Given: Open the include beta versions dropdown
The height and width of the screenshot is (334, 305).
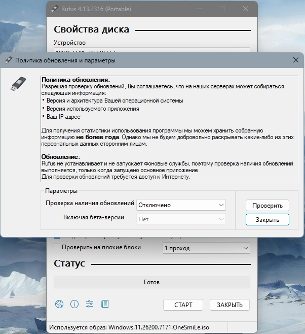Looking at the screenshot, I should 181,219.
